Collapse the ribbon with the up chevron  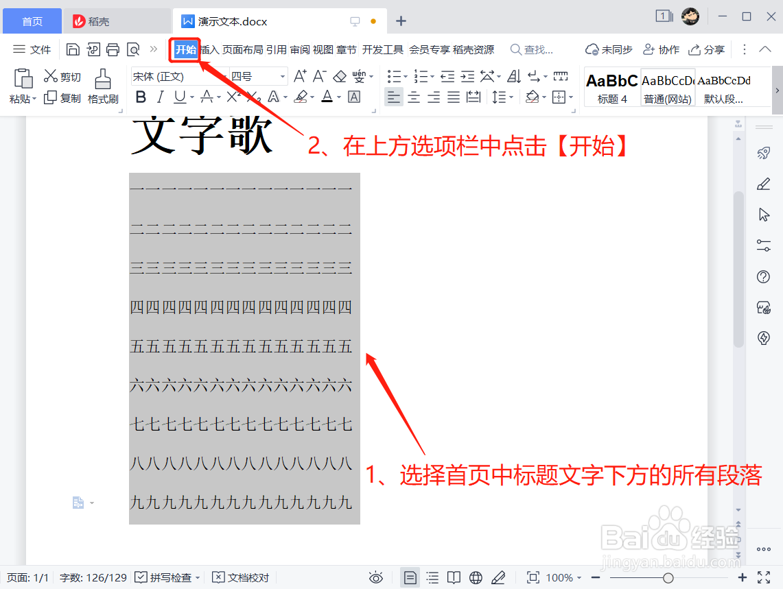(x=765, y=49)
